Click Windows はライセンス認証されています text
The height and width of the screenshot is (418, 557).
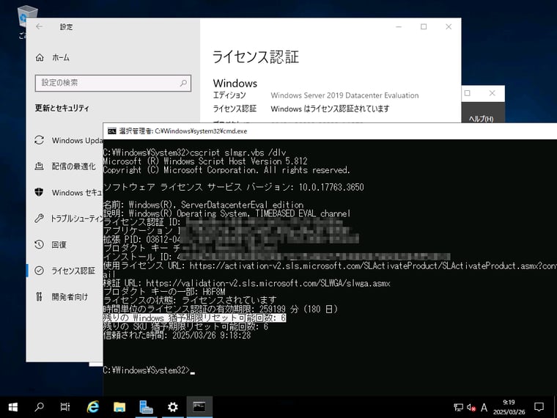330,109
